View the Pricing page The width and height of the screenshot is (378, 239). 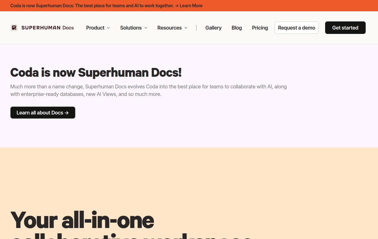click(x=260, y=28)
